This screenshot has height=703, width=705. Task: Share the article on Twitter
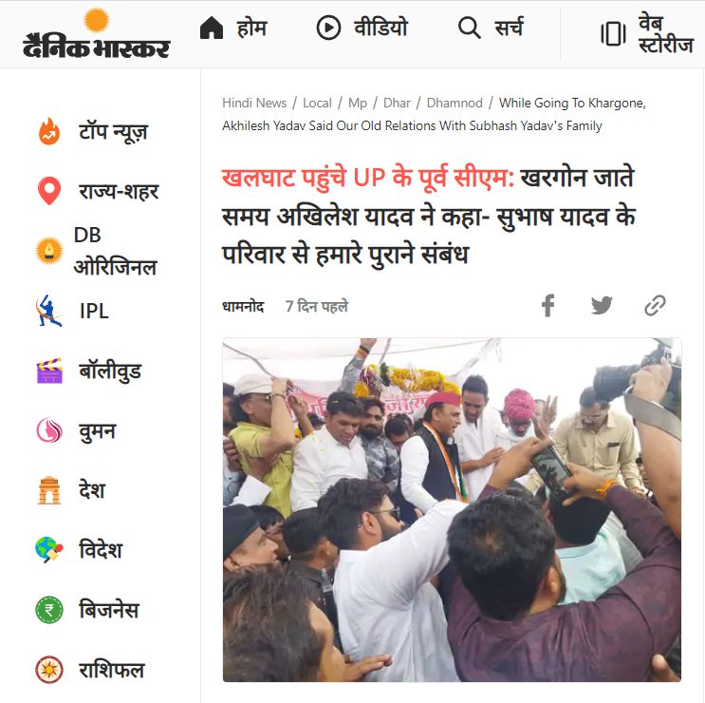point(602,306)
